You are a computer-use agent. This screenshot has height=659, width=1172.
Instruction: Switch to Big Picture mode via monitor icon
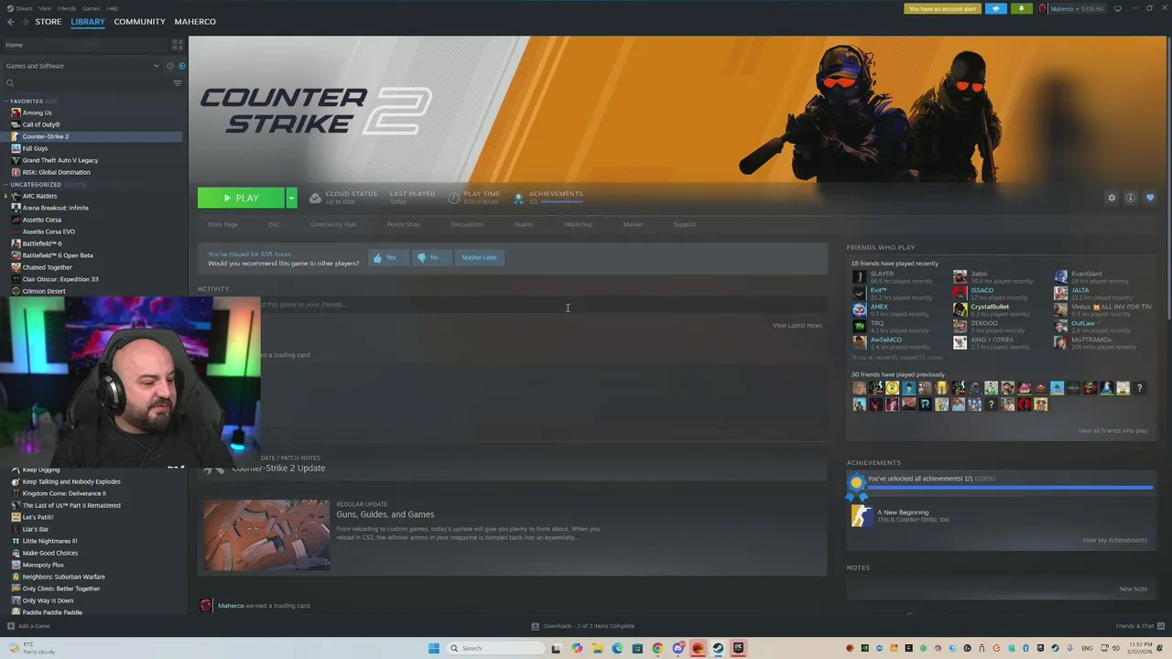click(x=1117, y=9)
